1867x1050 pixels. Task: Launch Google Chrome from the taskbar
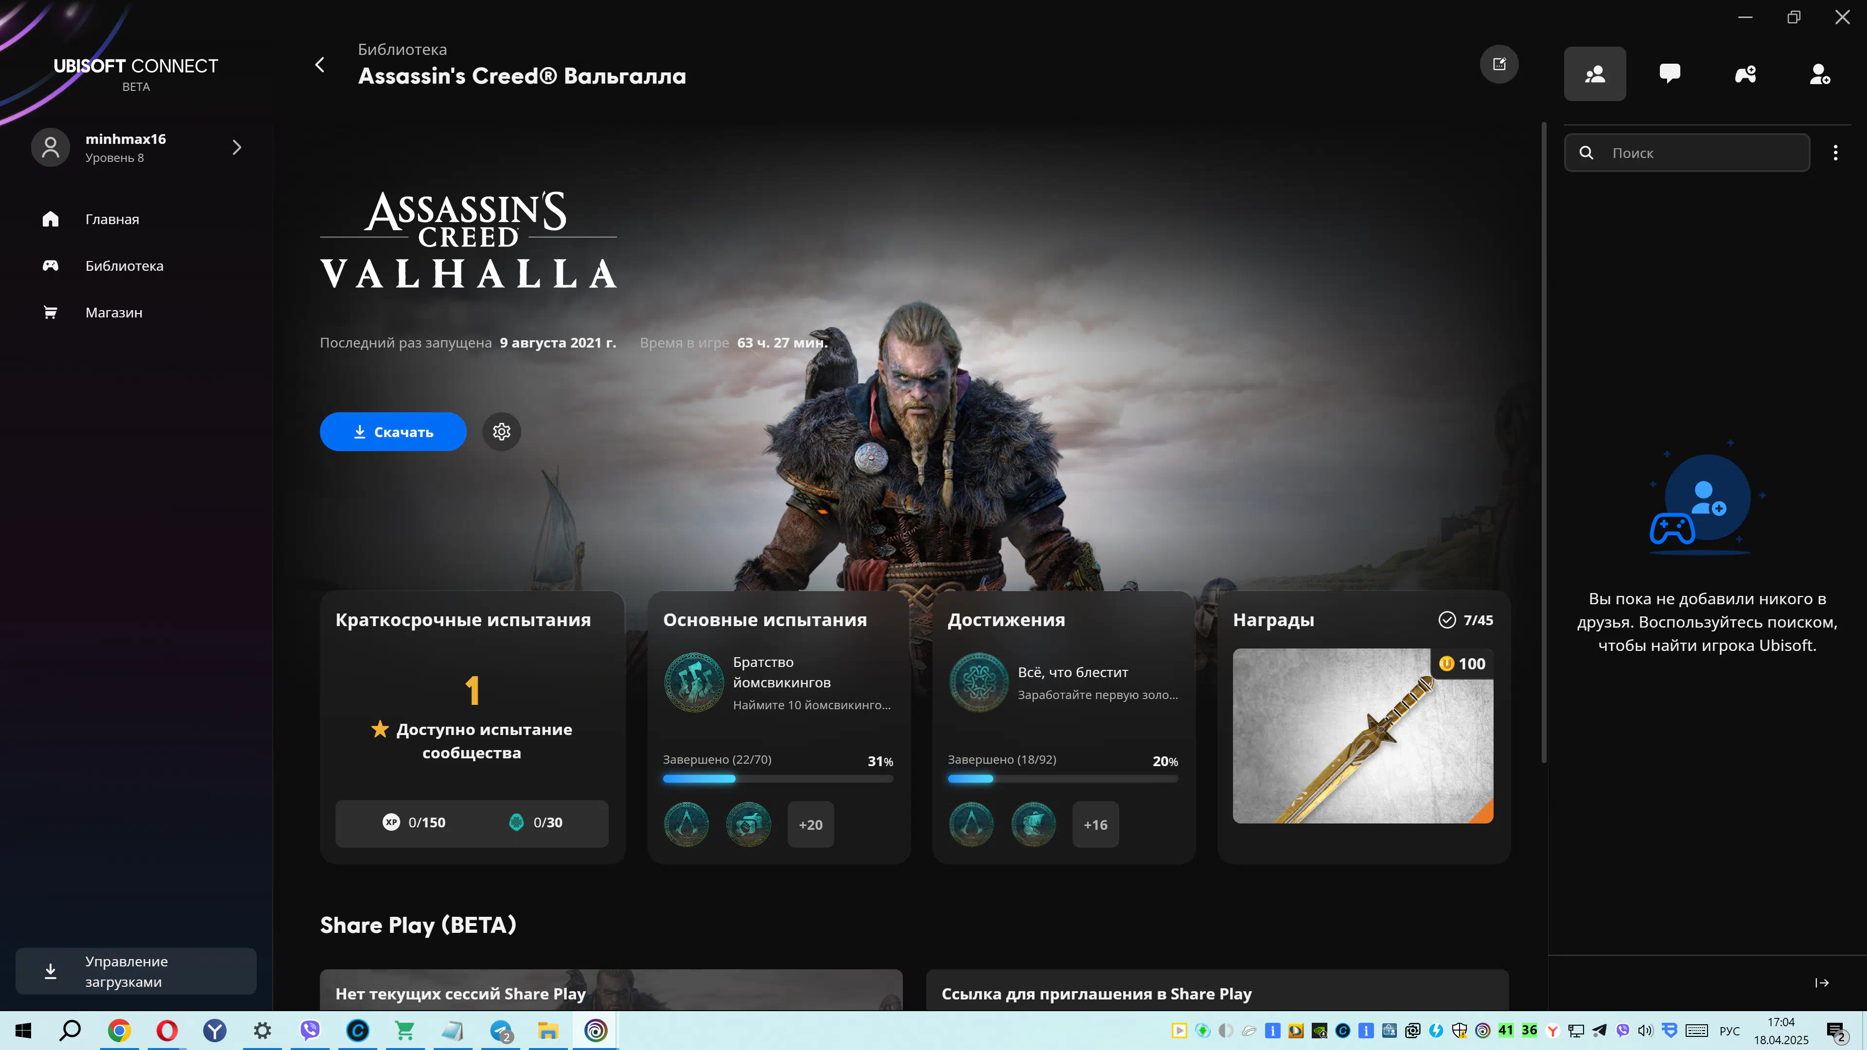[119, 1031]
